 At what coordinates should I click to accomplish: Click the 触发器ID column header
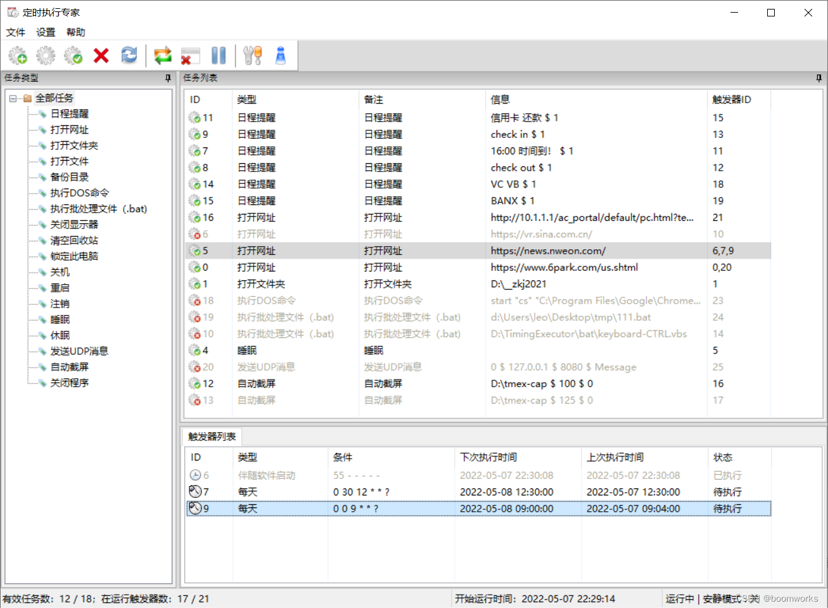coord(739,99)
